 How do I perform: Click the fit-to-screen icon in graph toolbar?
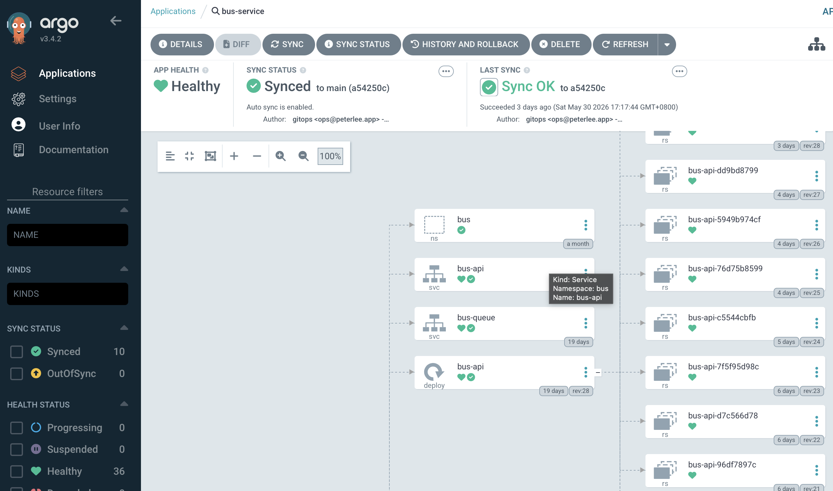coord(210,156)
